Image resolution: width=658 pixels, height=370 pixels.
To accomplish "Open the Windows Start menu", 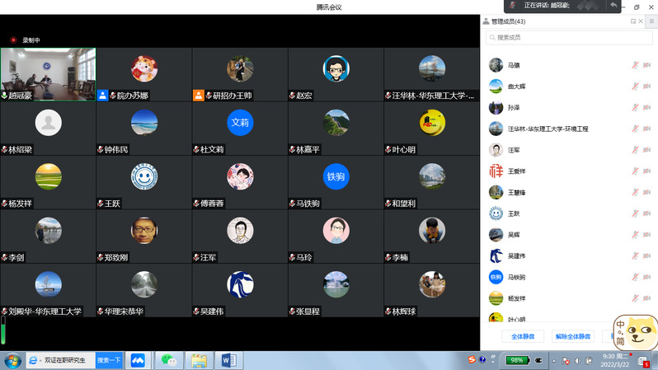I will point(13,360).
